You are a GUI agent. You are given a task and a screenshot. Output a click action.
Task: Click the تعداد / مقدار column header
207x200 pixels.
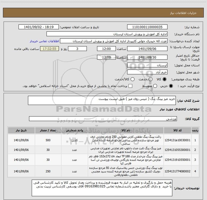48,130
